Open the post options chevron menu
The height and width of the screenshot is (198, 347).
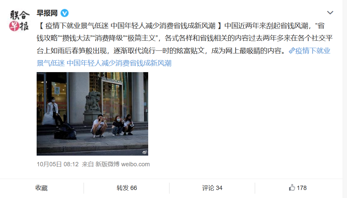tap(330, 13)
